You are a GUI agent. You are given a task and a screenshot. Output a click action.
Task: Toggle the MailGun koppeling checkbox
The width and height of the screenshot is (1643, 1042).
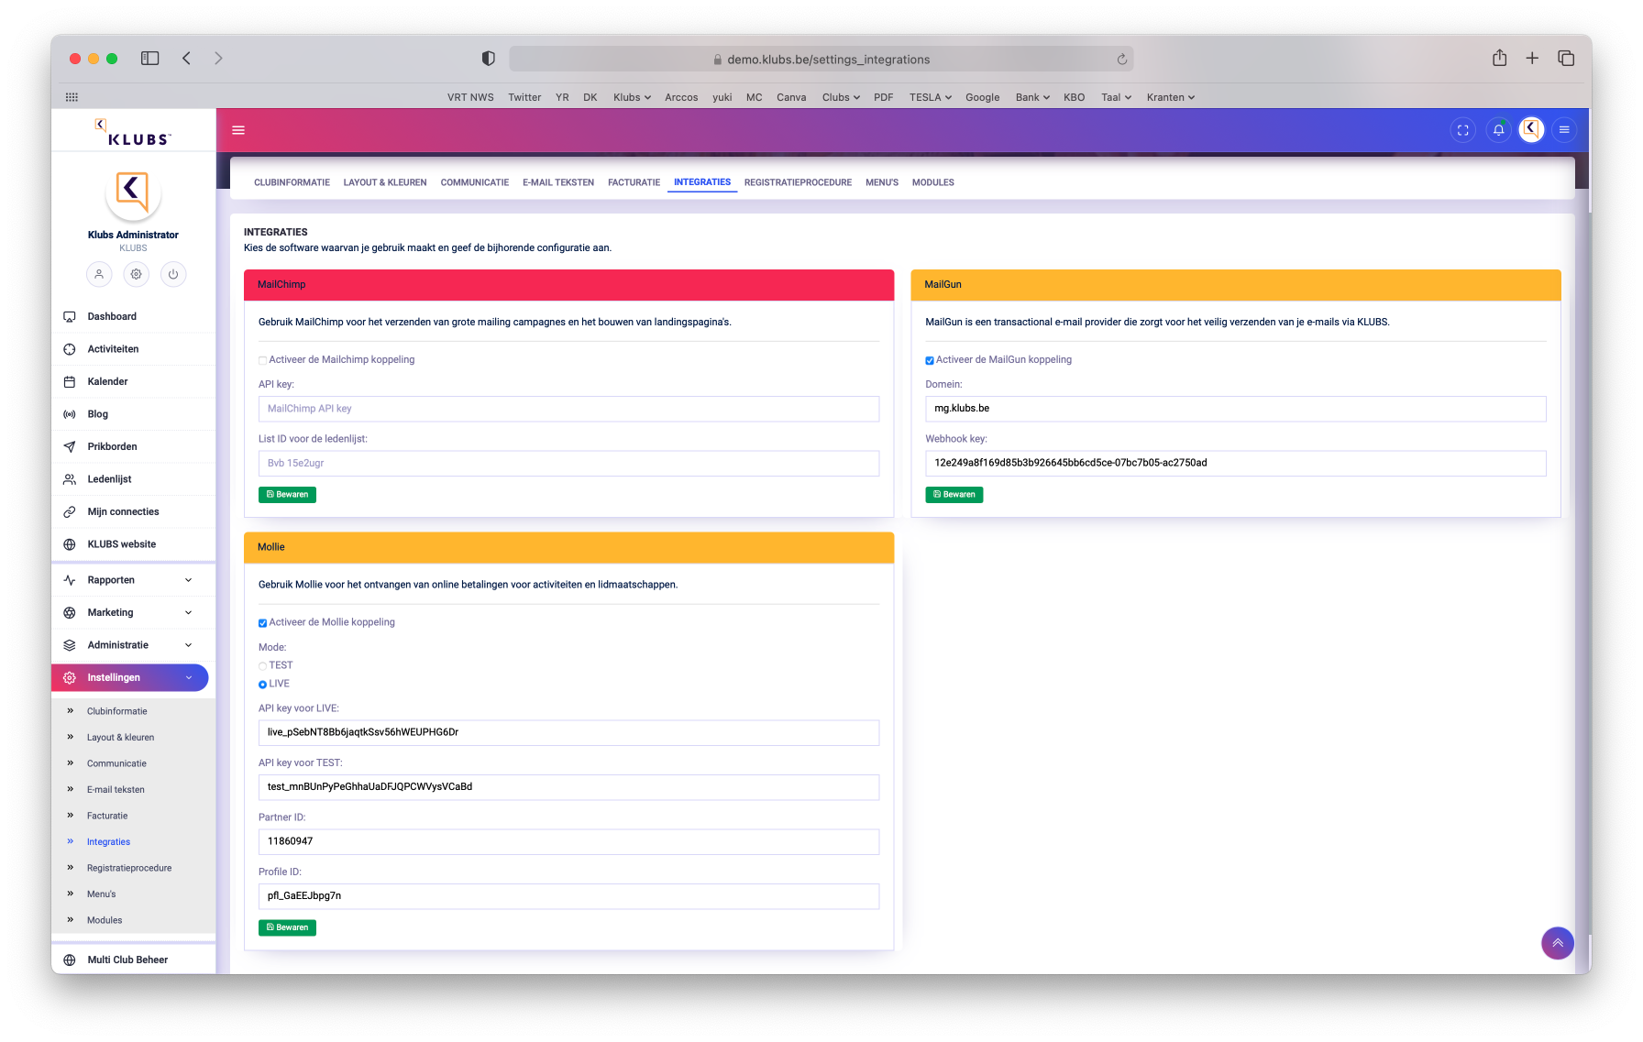(930, 360)
